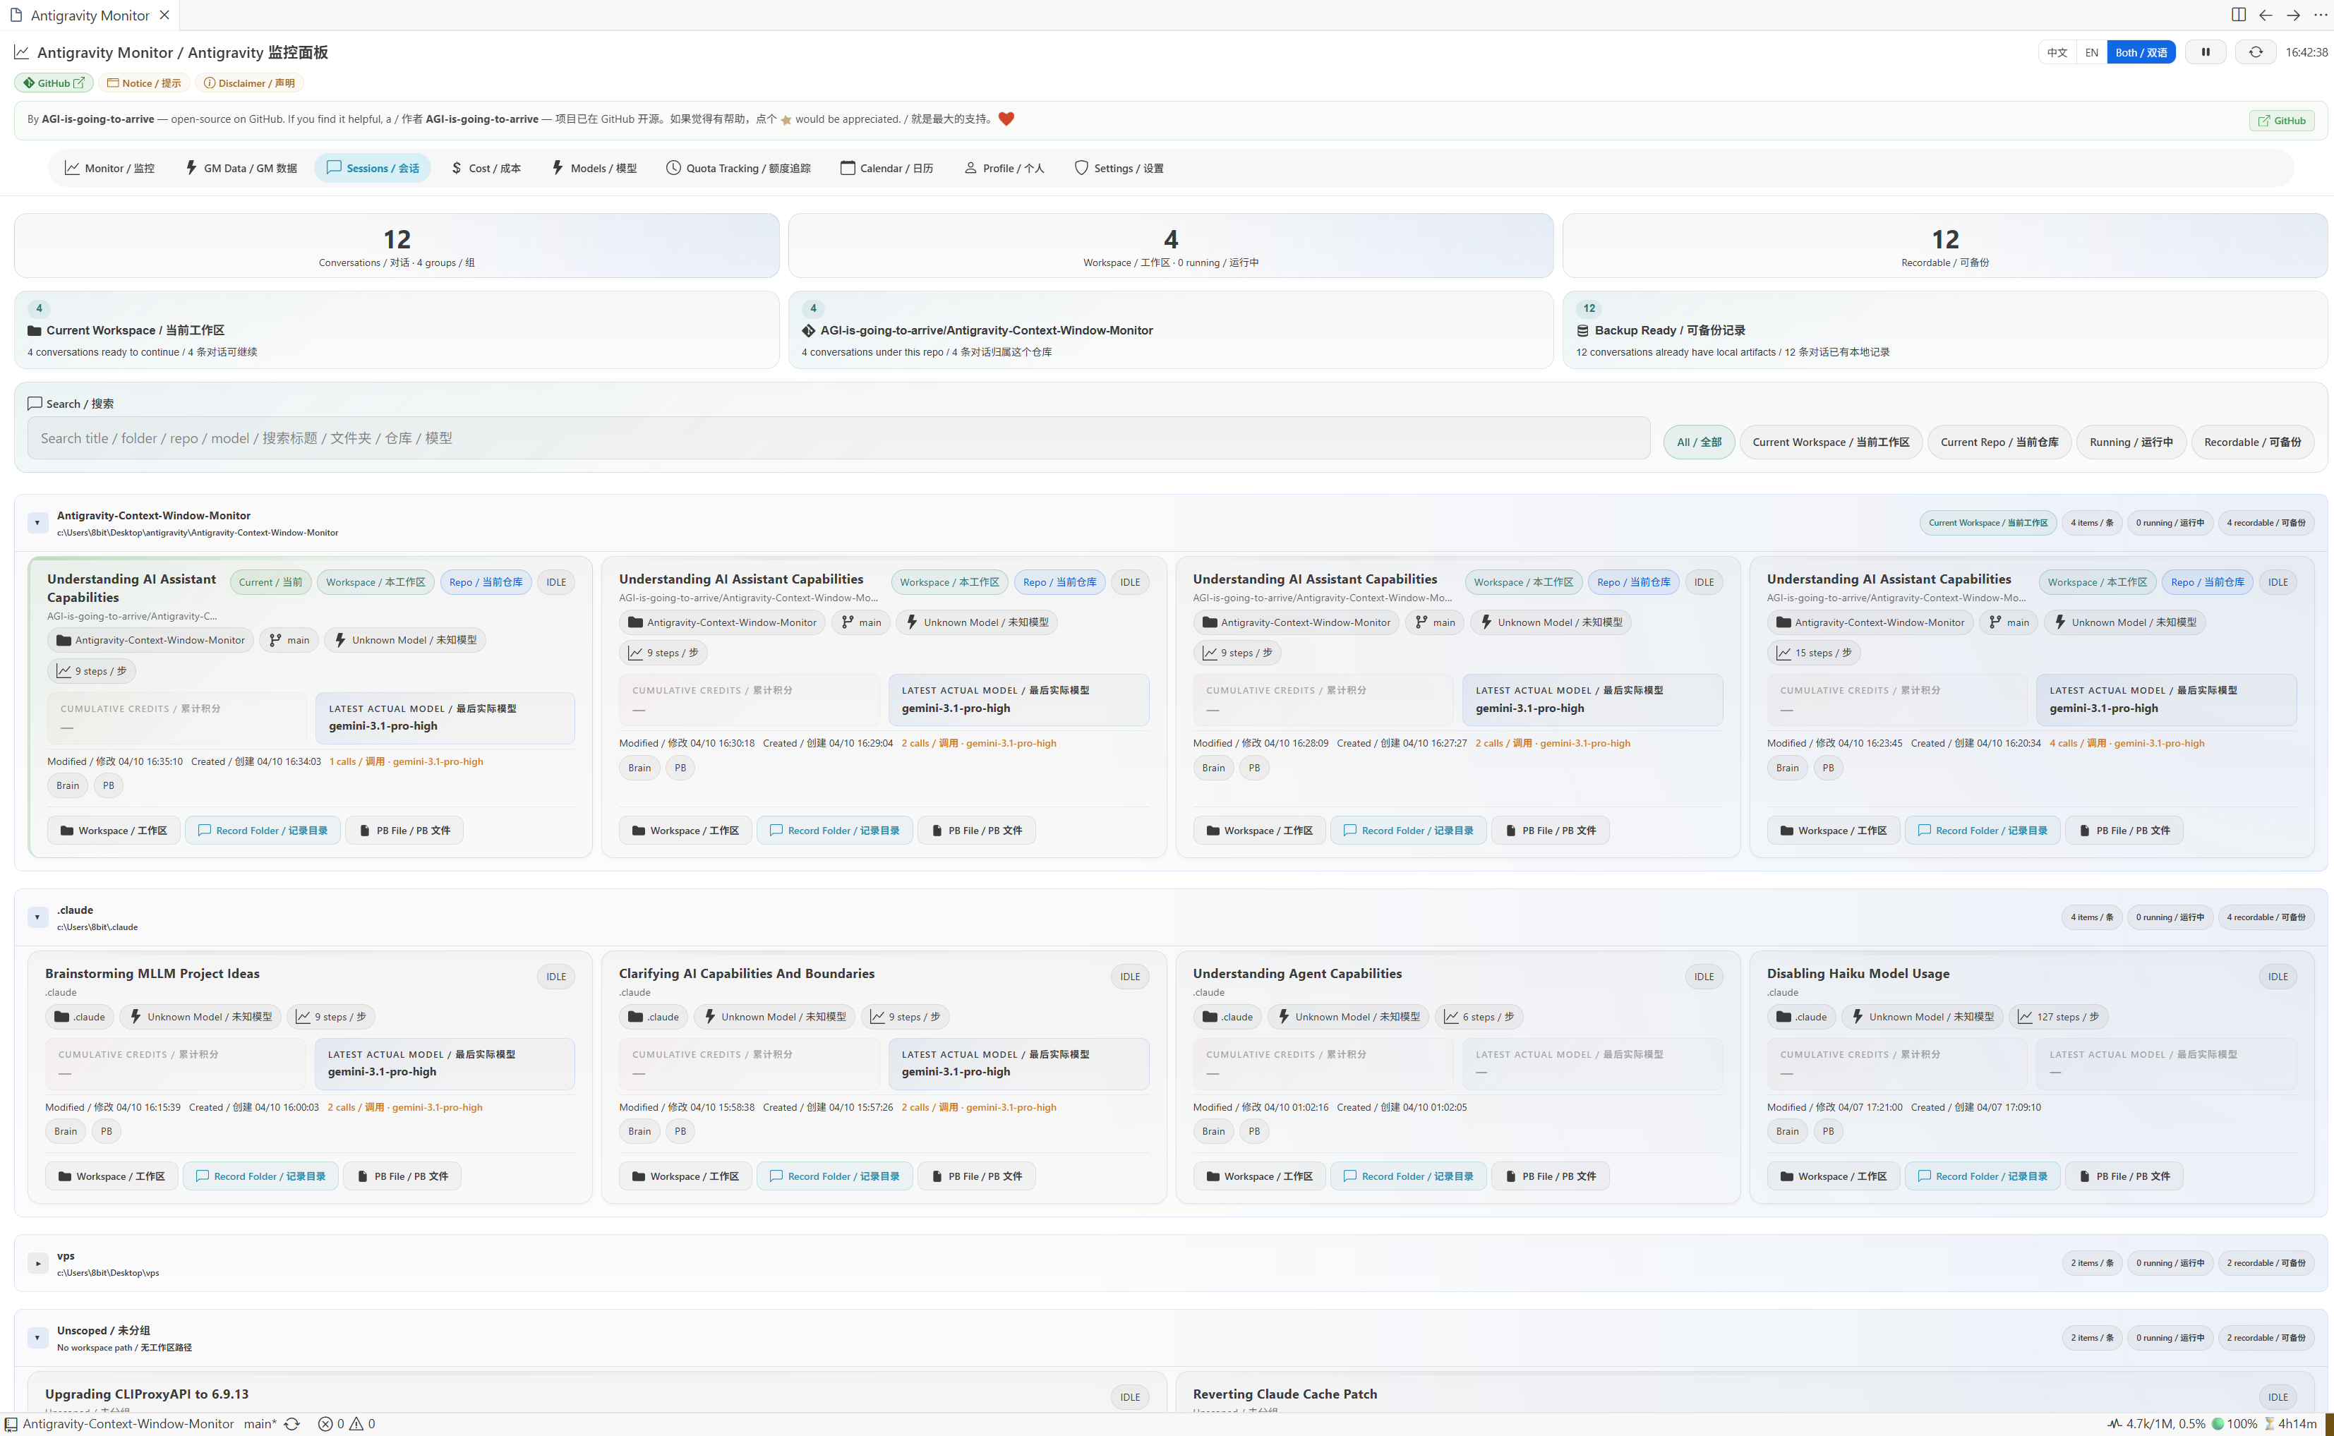Click main branch chip on the Current / 当前 card
This screenshot has height=1436, width=2334.
click(x=289, y=640)
